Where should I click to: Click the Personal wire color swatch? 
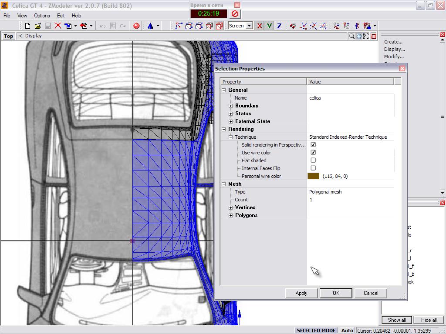pyautogui.click(x=313, y=176)
